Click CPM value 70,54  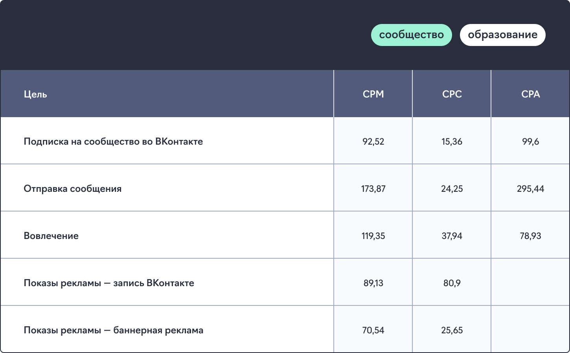373,330
